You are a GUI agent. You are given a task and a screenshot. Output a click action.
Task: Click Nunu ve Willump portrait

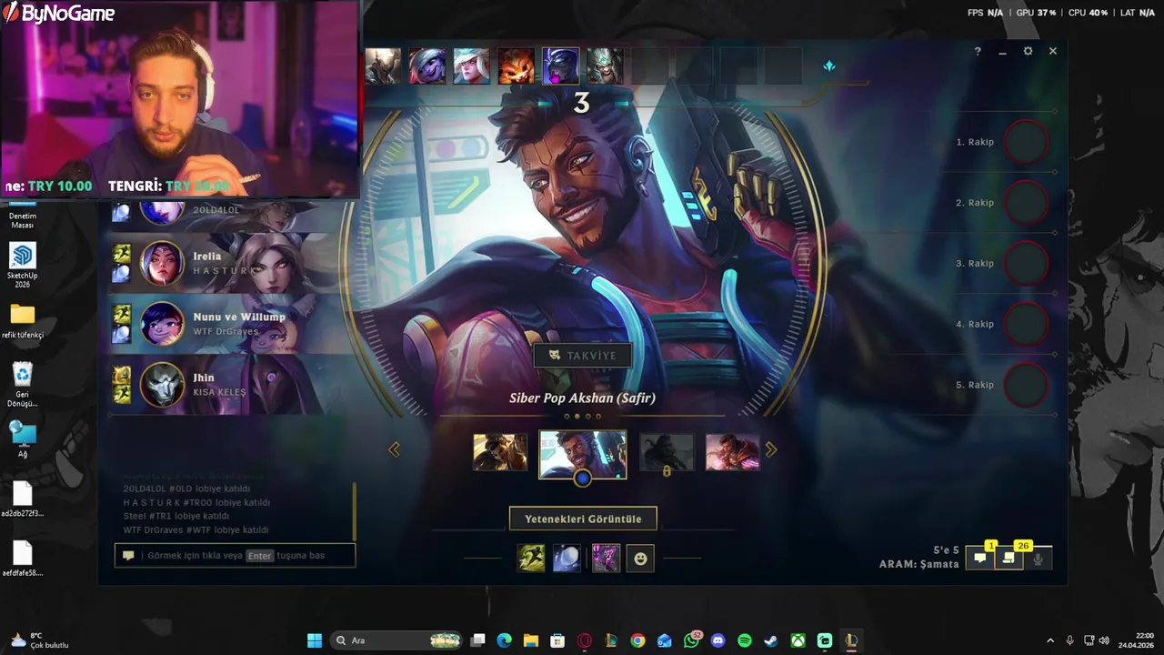click(x=163, y=324)
